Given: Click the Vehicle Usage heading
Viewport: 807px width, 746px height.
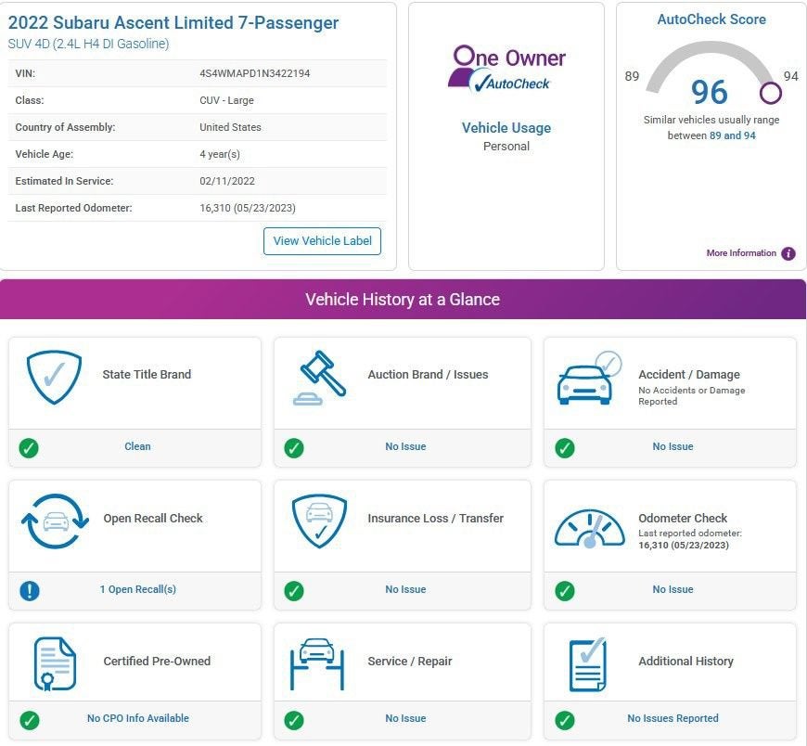Looking at the screenshot, I should tap(506, 128).
